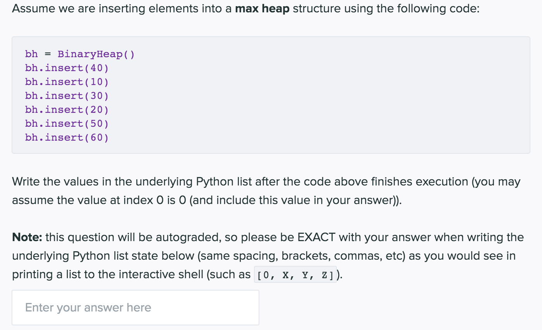
Task: Click the bh.insert(30) code line
Action: pyautogui.click(x=67, y=96)
